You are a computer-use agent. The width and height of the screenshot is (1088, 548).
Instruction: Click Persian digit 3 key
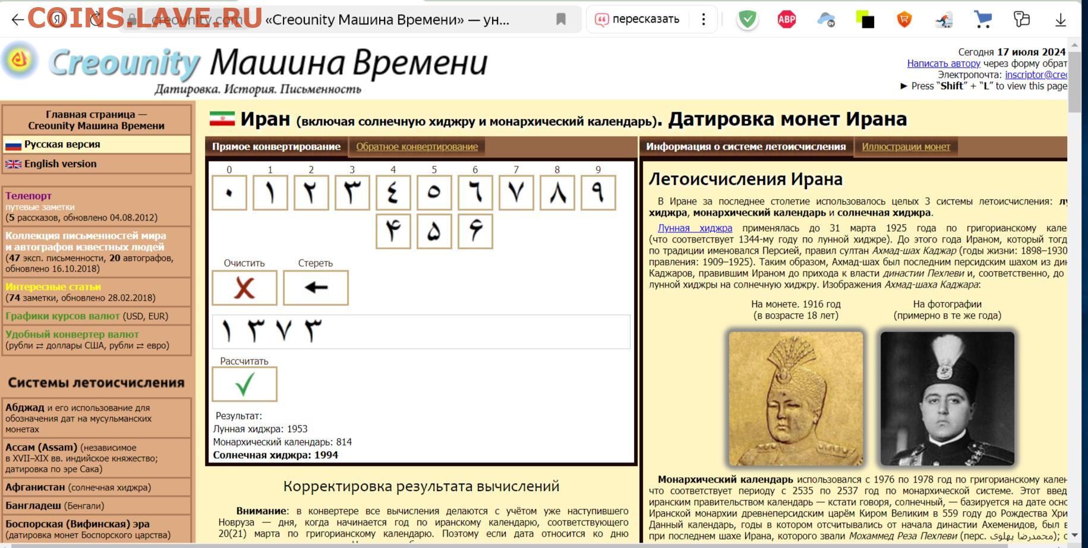pyautogui.click(x=352, y=193)
